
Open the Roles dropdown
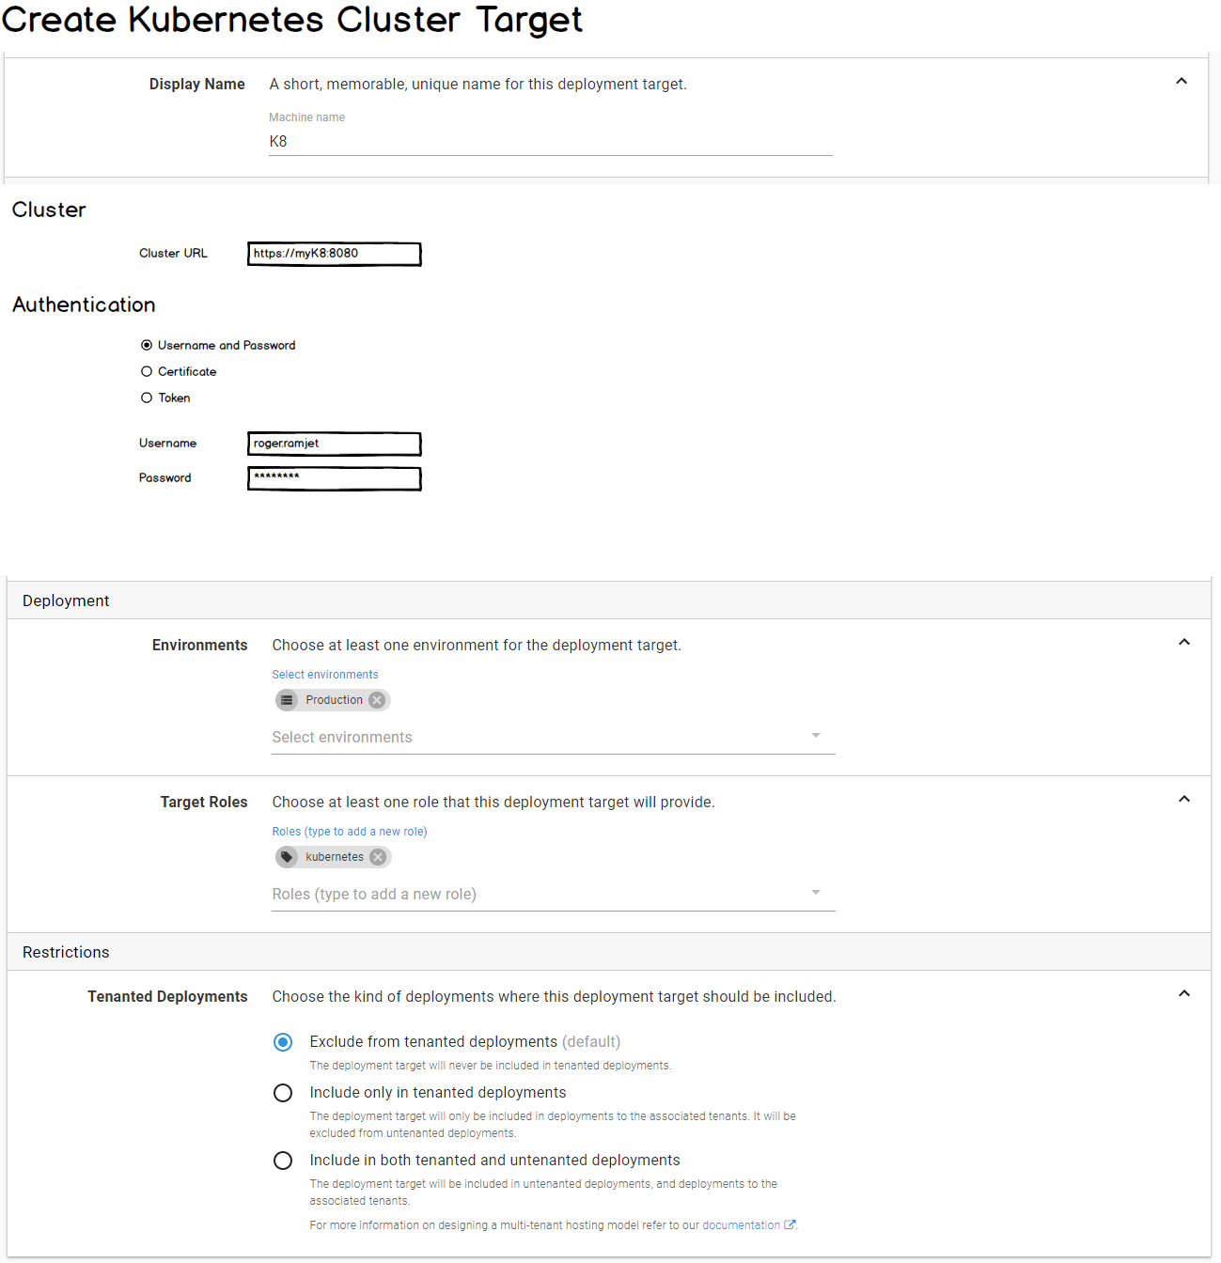(x=816, y=893)
